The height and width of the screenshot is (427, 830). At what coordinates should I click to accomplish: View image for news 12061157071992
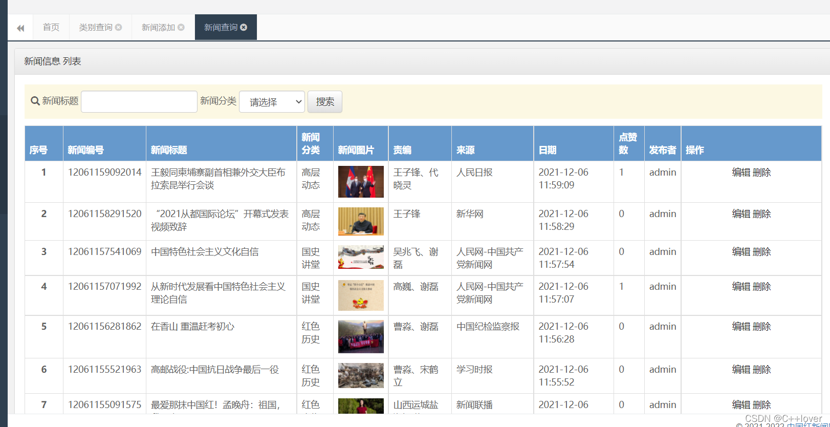pyautogui.click(x=361, y=295)
